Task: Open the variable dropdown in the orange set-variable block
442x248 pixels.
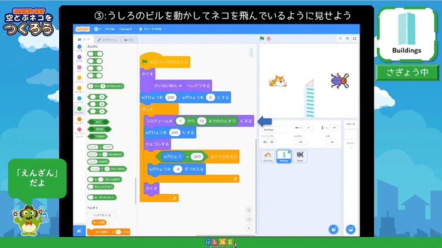Action: click(x=102, y=232)
